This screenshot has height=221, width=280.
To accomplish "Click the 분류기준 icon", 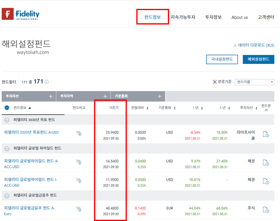I will click(215, 82).
